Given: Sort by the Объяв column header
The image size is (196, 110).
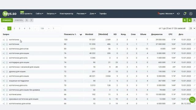Looking at the screenshot, I should (143, 34).
